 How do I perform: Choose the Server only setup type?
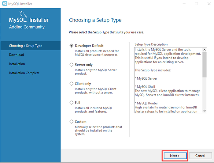click(x=71, y=65)
